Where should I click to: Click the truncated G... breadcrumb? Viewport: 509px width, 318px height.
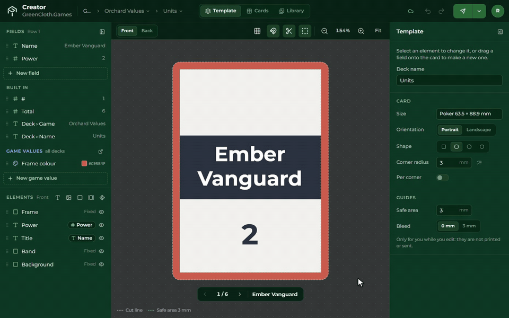86,11
